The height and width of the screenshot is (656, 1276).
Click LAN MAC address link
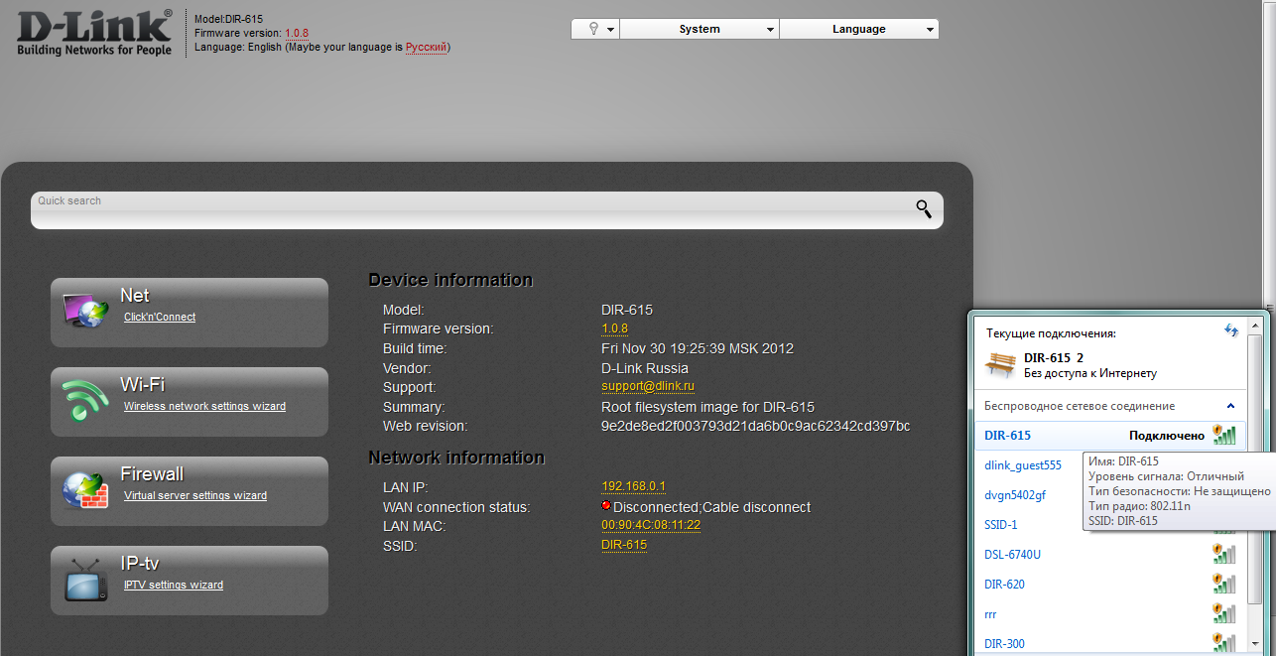click(x=651, y=525)
